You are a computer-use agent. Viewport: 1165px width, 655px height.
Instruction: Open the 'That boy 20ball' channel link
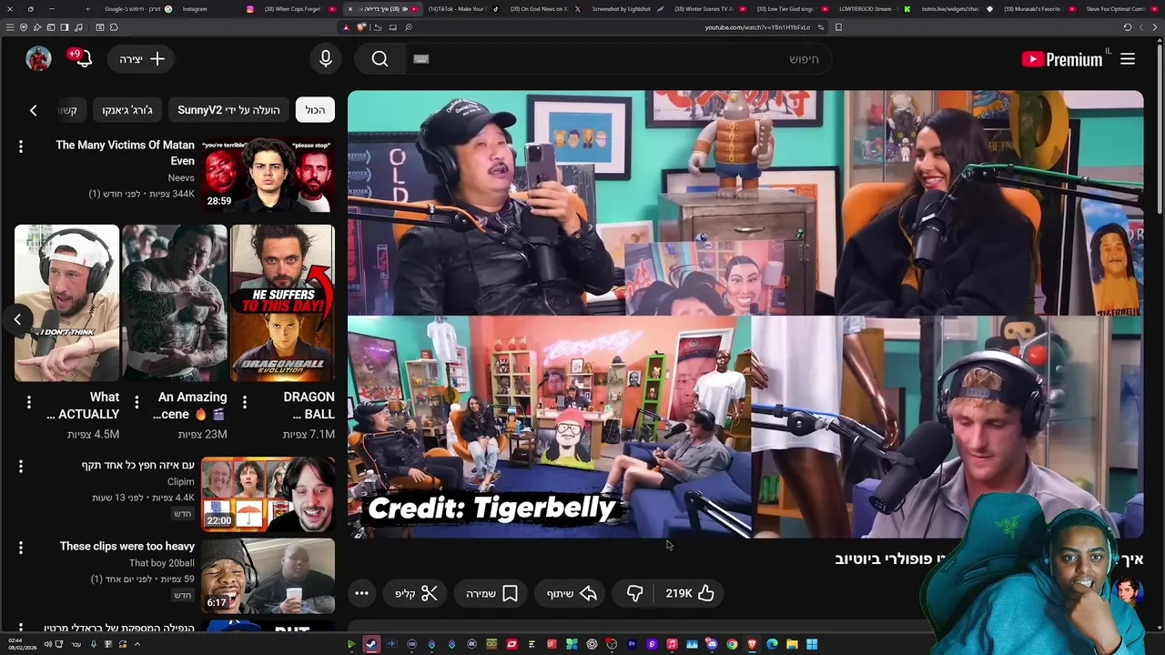point(162,563)
